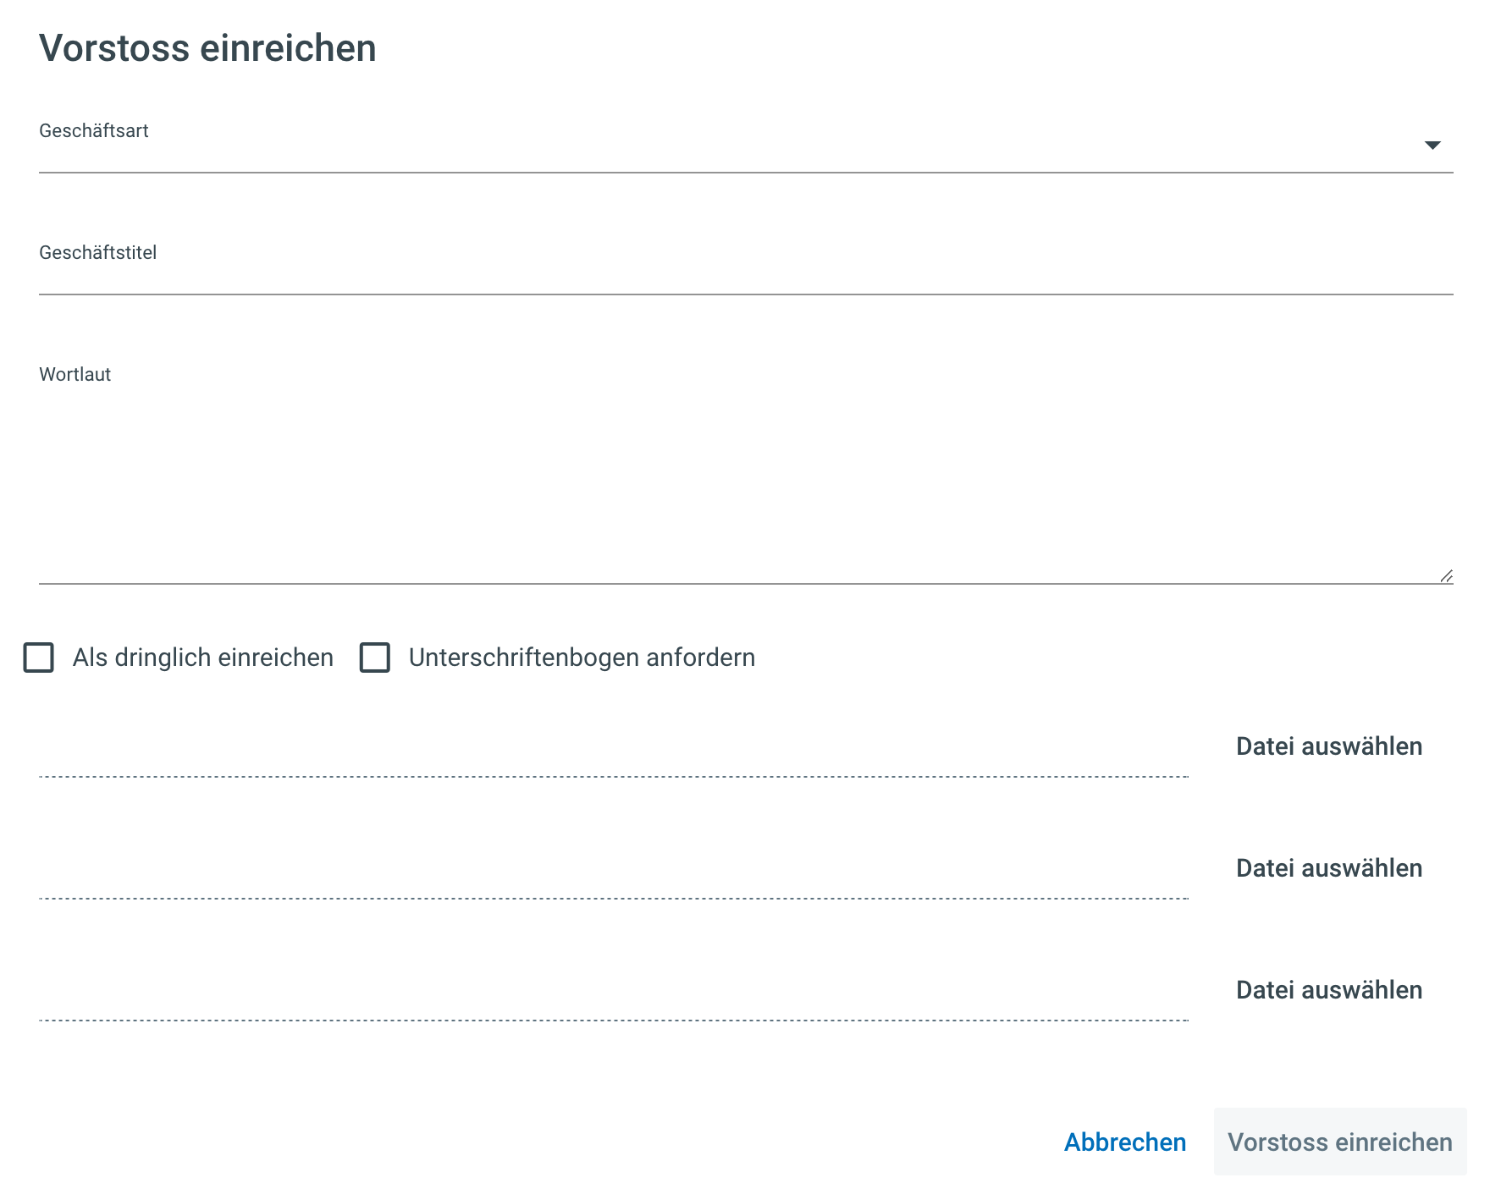The image size is (1490, 1183).
Task: Click the 'Unterschriftenbogen anfordern' label text
Action: [x=582, y=658]
